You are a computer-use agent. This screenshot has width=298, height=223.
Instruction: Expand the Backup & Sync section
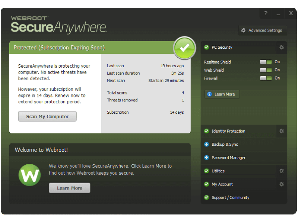pos(244,144)
